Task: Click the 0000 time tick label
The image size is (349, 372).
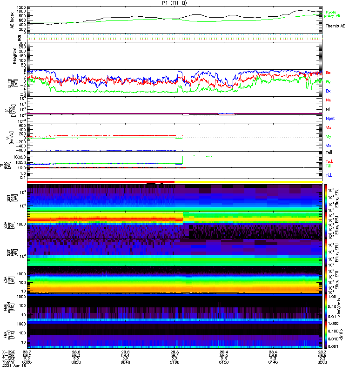Action: 27,362
